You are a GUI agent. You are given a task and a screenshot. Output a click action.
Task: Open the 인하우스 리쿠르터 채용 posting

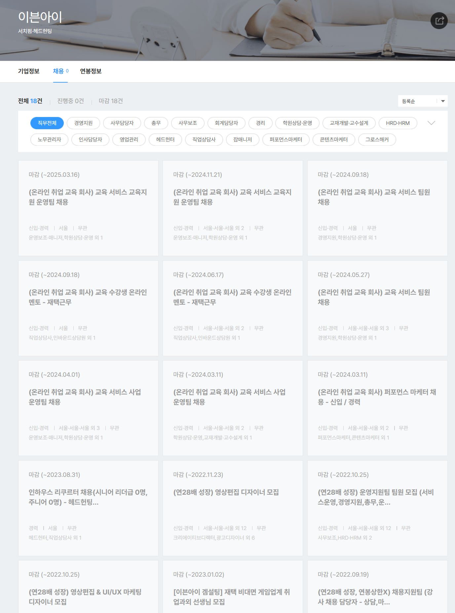[88, 508]
